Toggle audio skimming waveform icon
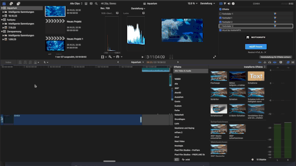 [265, 62]
